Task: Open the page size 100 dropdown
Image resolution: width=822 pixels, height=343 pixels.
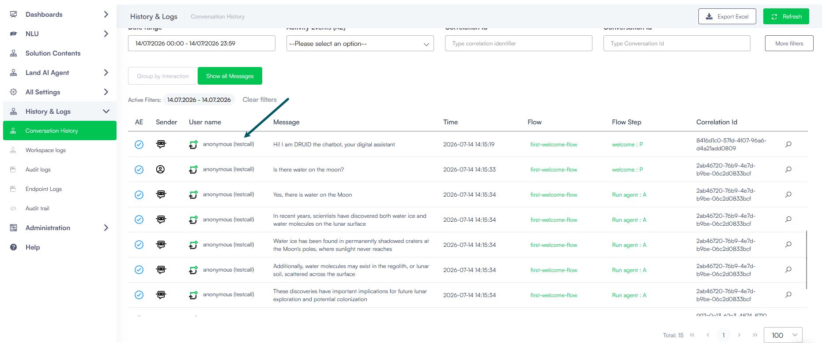Action: point(783,335)
